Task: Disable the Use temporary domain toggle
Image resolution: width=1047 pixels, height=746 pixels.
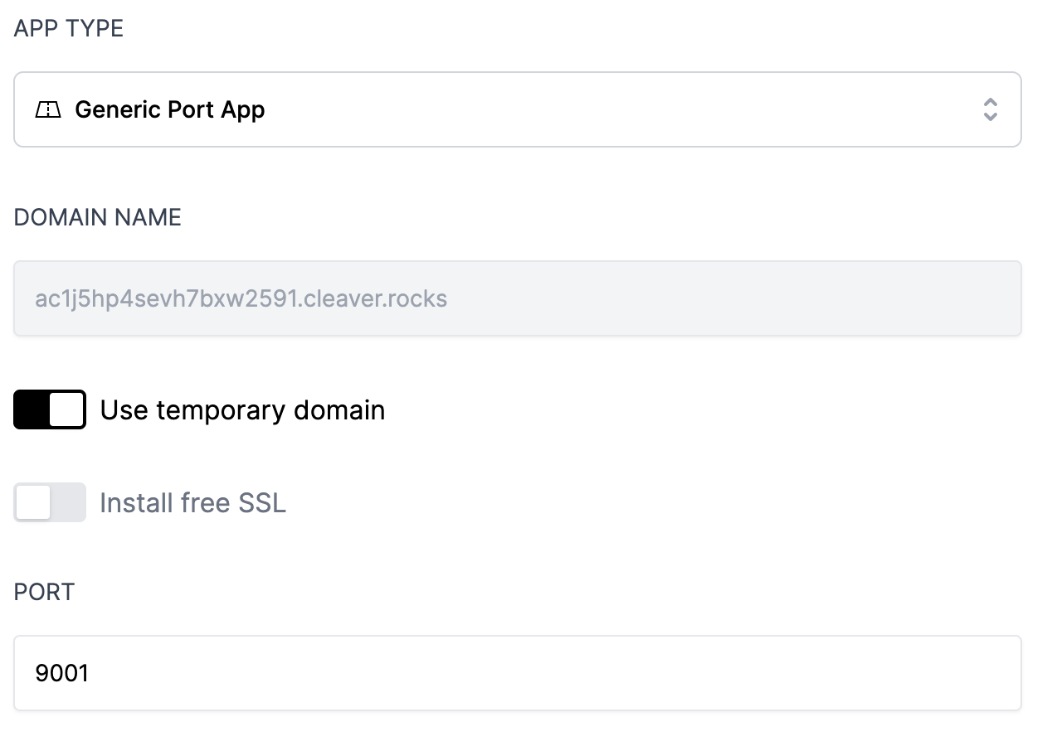Action: click(50, 409)
